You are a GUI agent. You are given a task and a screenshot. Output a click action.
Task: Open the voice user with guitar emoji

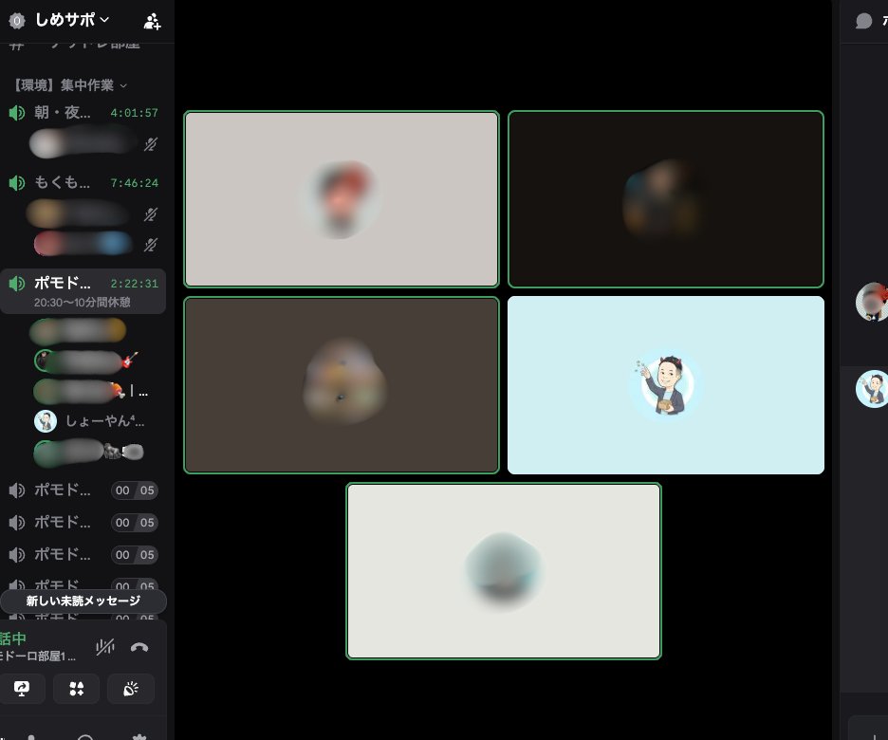click(86, 361)
